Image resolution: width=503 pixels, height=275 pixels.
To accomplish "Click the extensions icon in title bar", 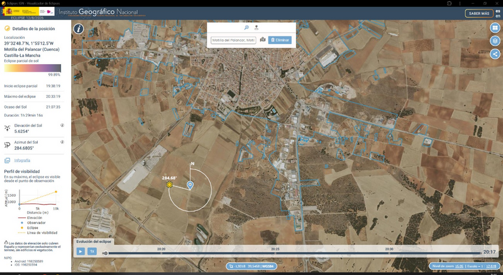I will 449,3.
